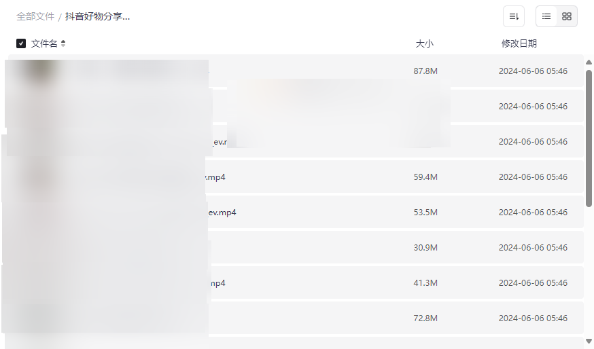Open the 41.3M mp4 file
Image resolution: width=594 pixels, height=349 pixels.
(217, 283)
